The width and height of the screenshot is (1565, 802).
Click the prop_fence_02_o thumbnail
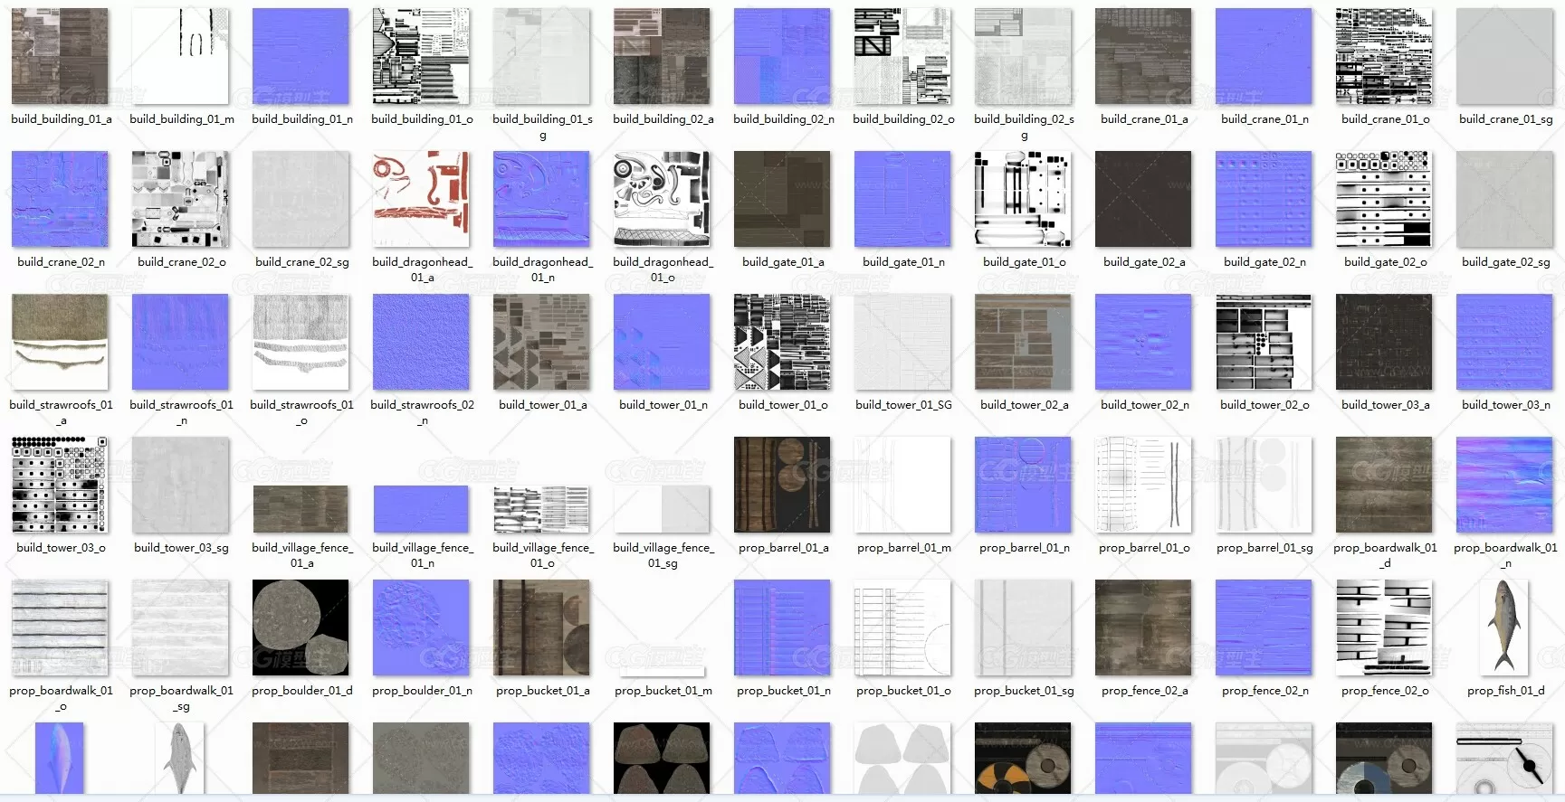click(1384, 627)
